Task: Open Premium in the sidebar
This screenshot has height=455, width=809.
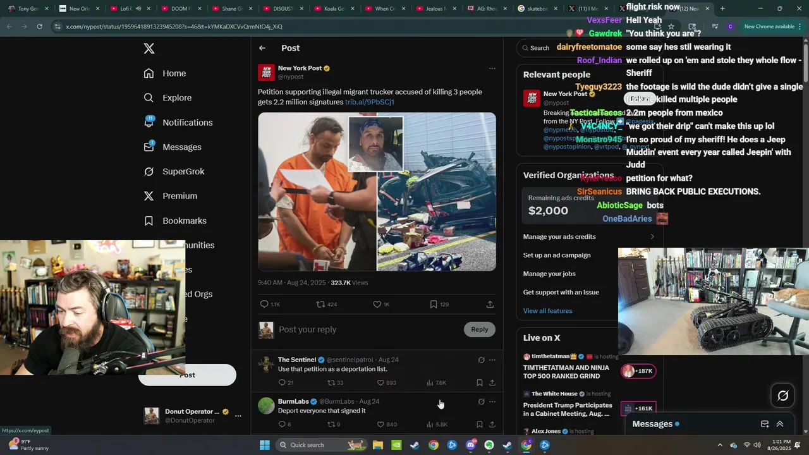Action: pyautogui.click(x=171, y=196)
